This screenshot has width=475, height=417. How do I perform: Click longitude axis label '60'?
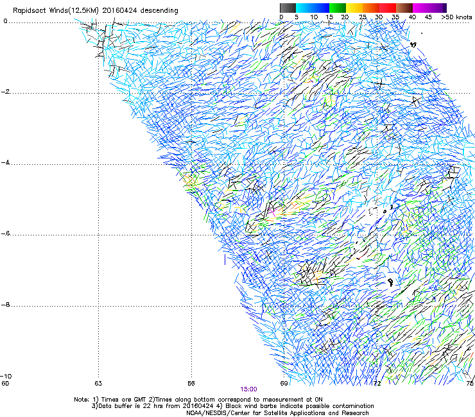pos(5,384)
